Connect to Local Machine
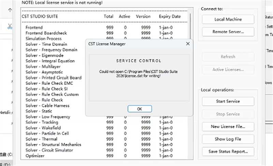This screenshot has height=166, width=273. click(228, 19)
